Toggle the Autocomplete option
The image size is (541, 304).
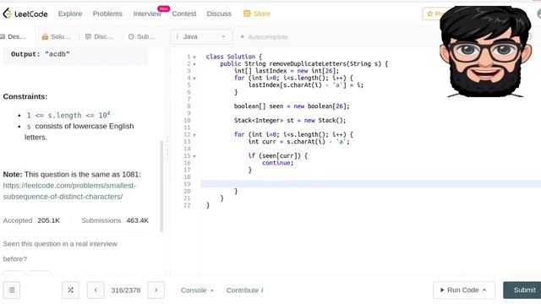point(265,37)
